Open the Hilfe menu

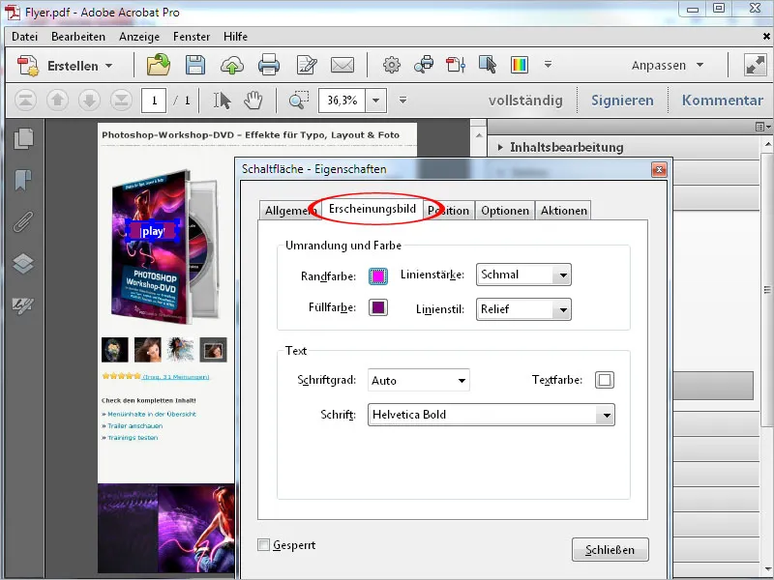(235, 37)
